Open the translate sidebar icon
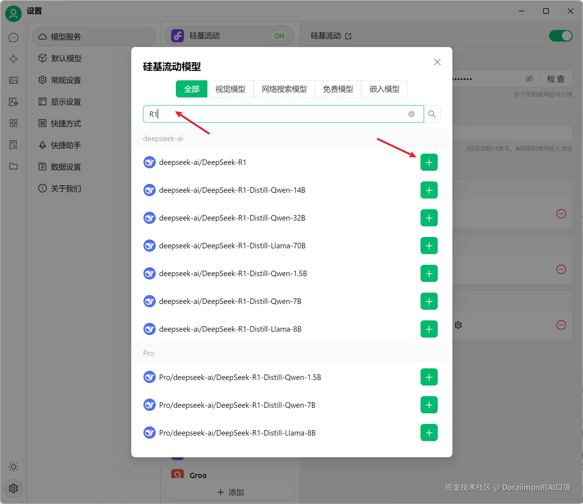 point(13,102)
